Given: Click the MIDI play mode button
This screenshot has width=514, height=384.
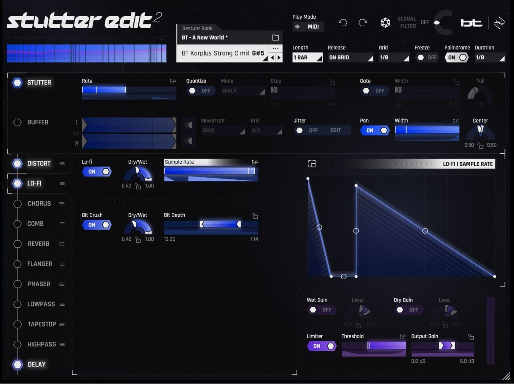Looking at the screenshot, I should point(309,27).
